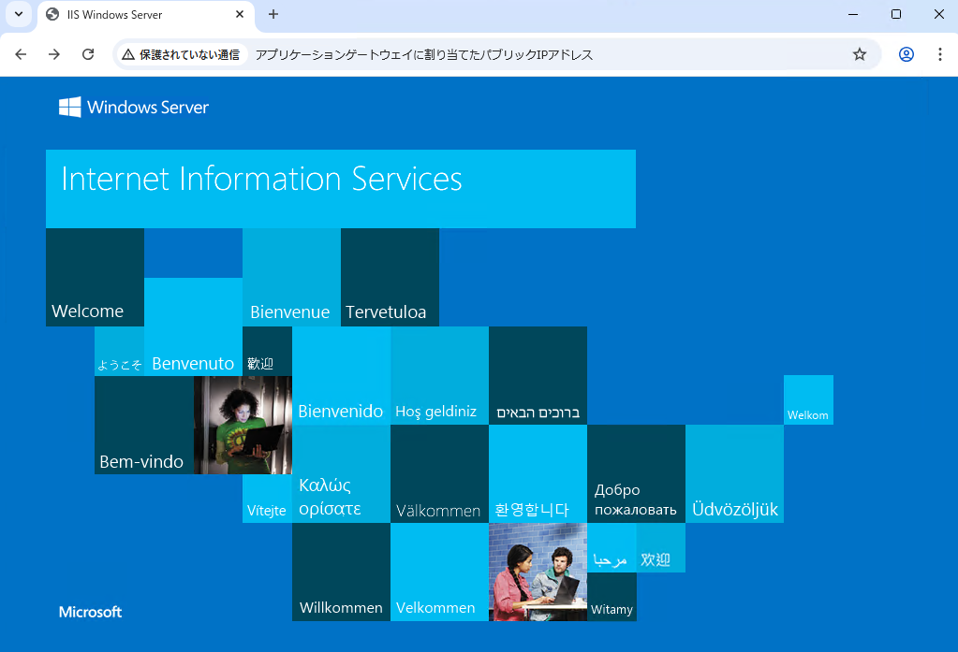The image size is (958, 652).
Task: Close the IIS Windows Server tab
Action: [x=240, y=15]
